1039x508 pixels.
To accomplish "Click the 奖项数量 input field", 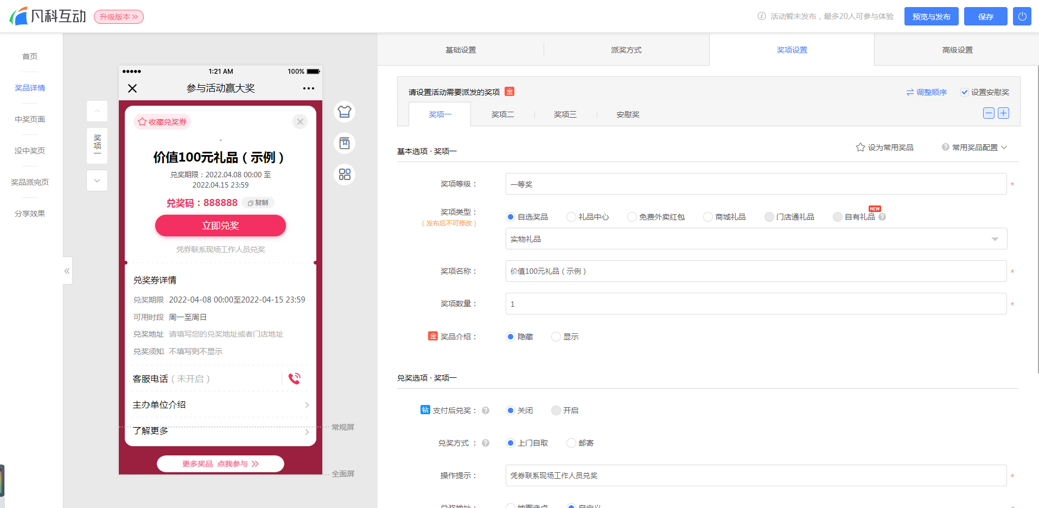I will click(x=756, y=304).
